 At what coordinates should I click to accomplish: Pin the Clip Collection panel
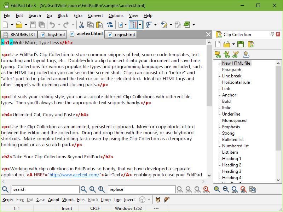pyautogui.click(x=272, y=34)
